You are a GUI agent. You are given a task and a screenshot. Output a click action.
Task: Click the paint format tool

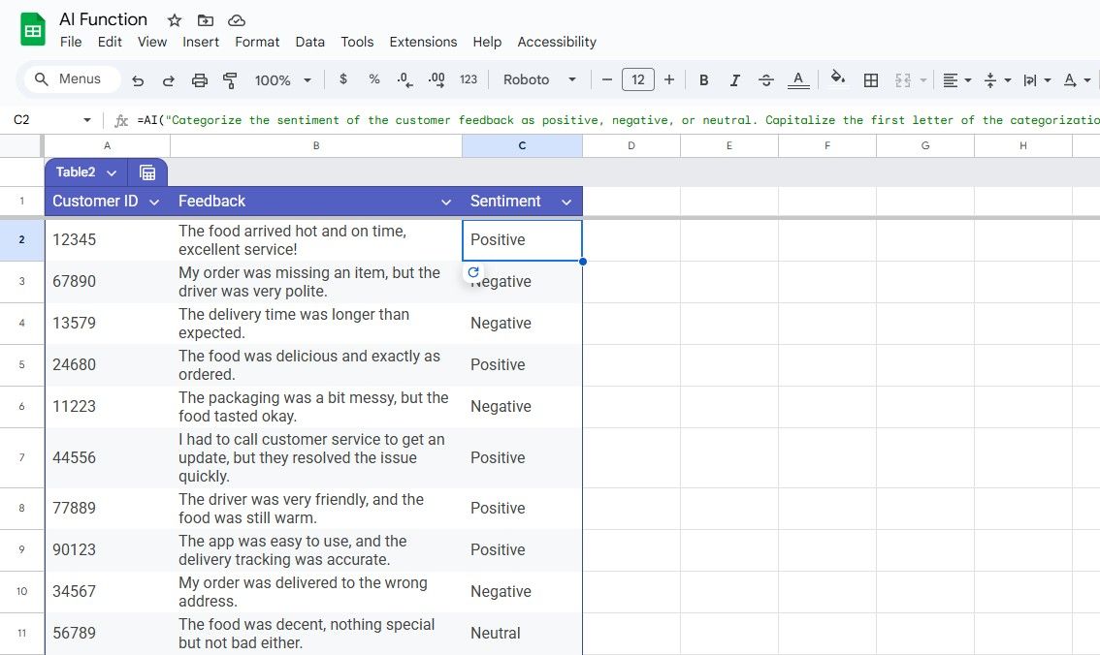(x=230, y=79)
